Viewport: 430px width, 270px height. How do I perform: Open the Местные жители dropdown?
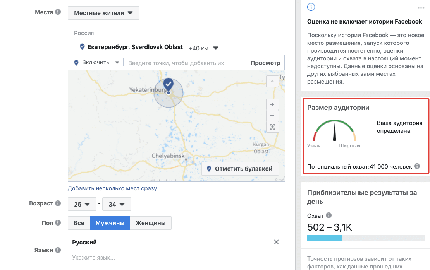click(x=103, y=13)
